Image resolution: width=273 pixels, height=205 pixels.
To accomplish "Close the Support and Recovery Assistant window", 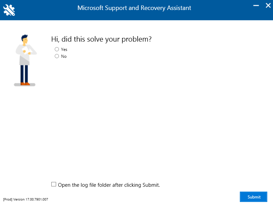I will point(268,6).
